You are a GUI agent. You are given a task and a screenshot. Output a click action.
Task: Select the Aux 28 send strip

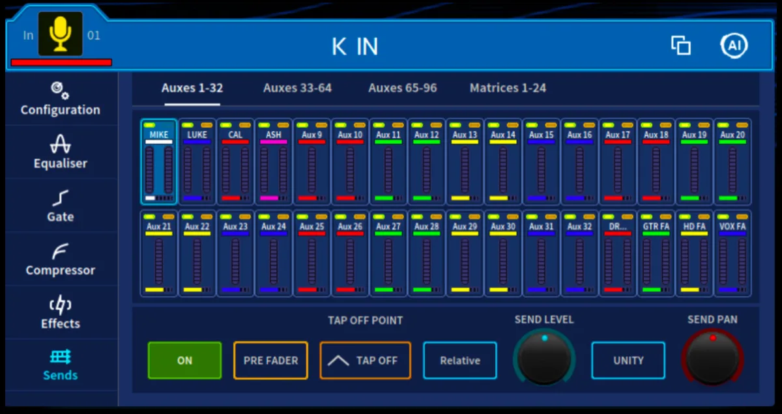pyautogui.click(x=427, y=254)
